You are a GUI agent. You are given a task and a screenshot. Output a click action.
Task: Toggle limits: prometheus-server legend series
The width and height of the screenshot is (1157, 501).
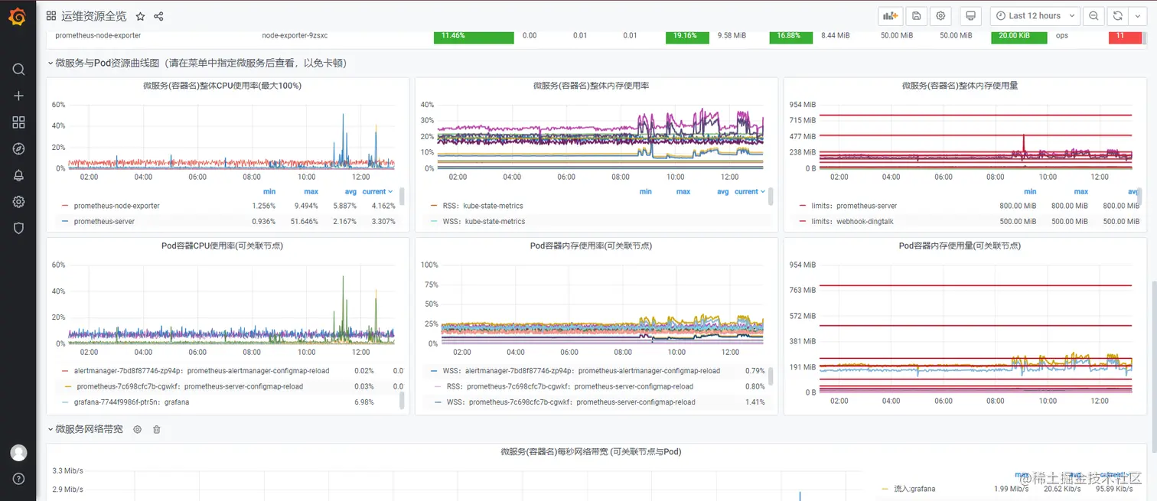(x=854, y=206)
